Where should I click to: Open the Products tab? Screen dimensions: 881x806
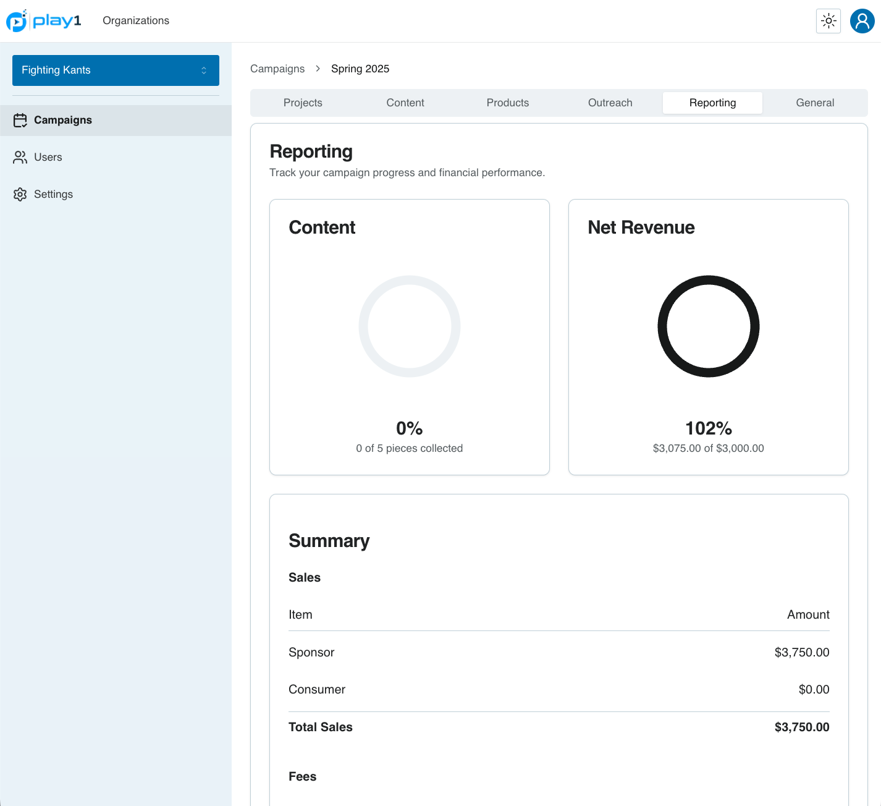click(508, 103)
